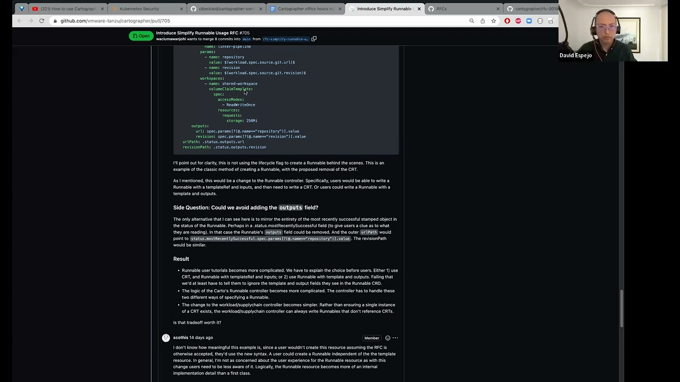The width and height of the screenshot is (680, 382).
Task: Select the text Is that tradeoff worth it?
Action: click(x=197, y=323)
